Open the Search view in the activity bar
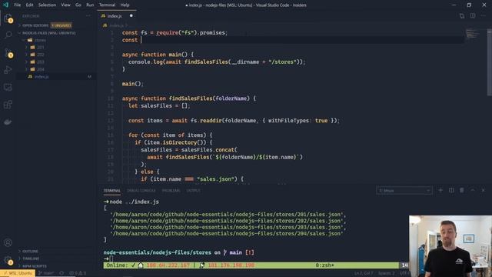Image resolution: width=492 pixels, height=277 pixels. pyautogui.click(x=8, y=35)
